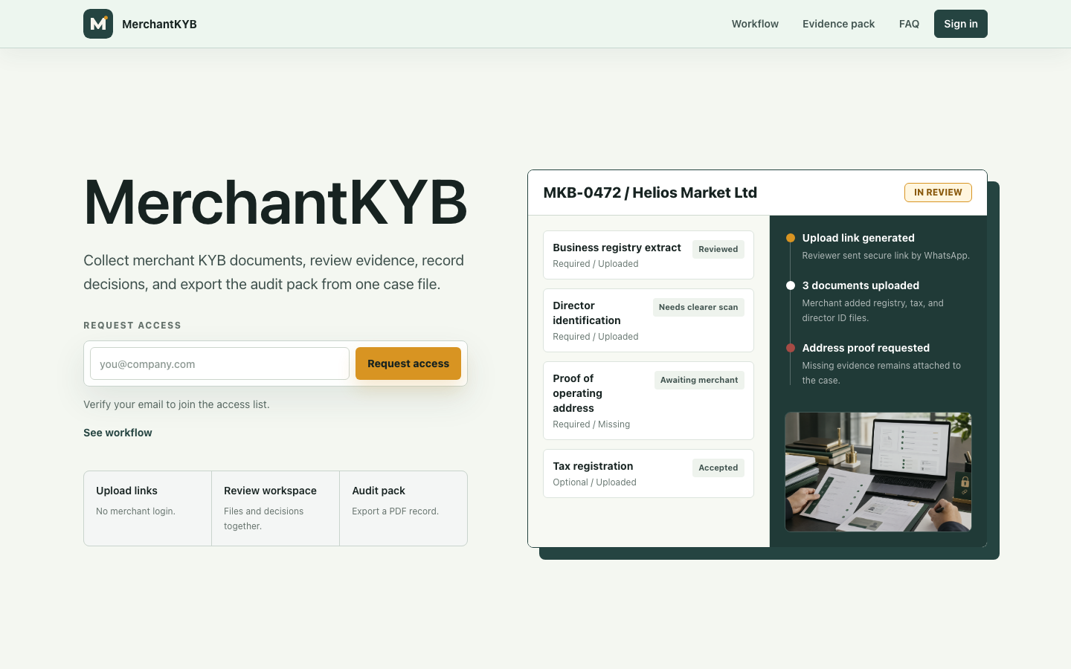The image size is (1071, 669).
Task: Open the laptop desk photo thumbnail
Action: tap(878, 472)
